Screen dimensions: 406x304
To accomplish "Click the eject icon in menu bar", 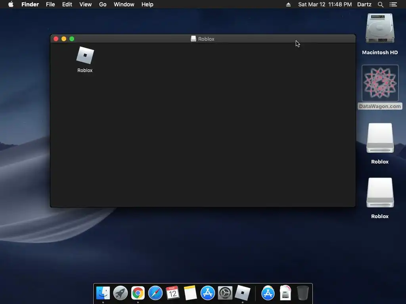I will [x=288, y=4].
